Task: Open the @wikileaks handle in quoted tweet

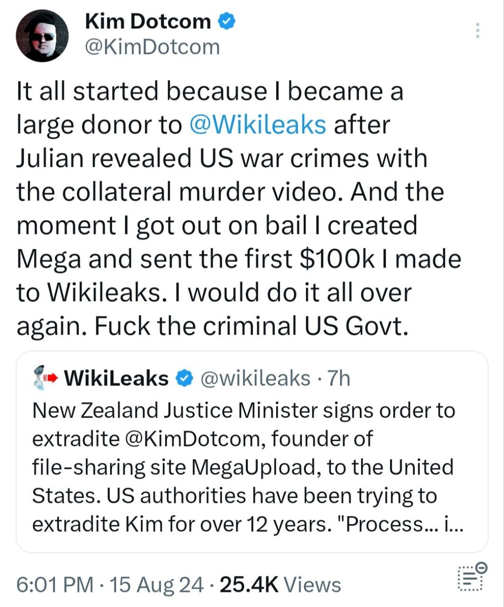Action: click(255, 378)
